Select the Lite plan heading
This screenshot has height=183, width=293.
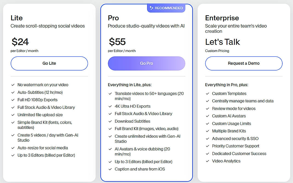[x=16, y=18]
